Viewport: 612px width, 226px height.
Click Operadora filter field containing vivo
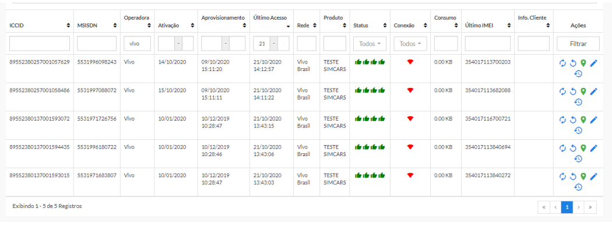[138, 44]
